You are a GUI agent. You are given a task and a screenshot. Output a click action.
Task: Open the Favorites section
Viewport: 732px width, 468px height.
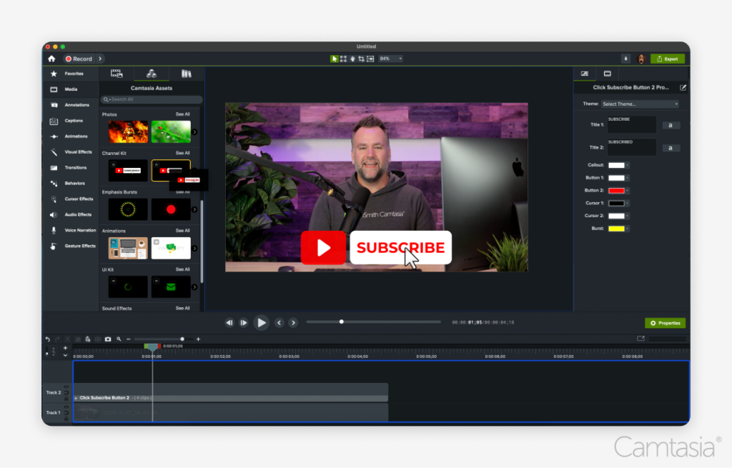(x=69, y=74)
